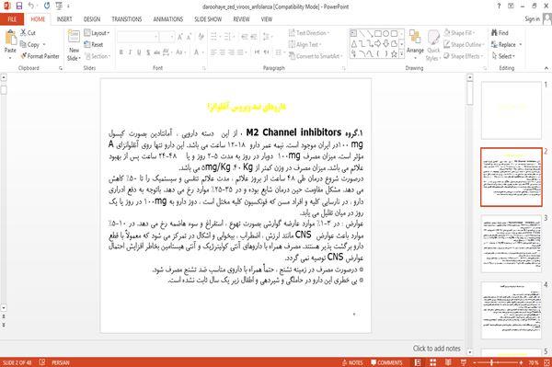Convert text to SmartArt
The width and height of the screenshot is (552, 367).
[x=315, y=56]
